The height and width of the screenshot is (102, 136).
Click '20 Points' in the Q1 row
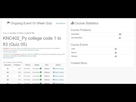coord(27,69)
